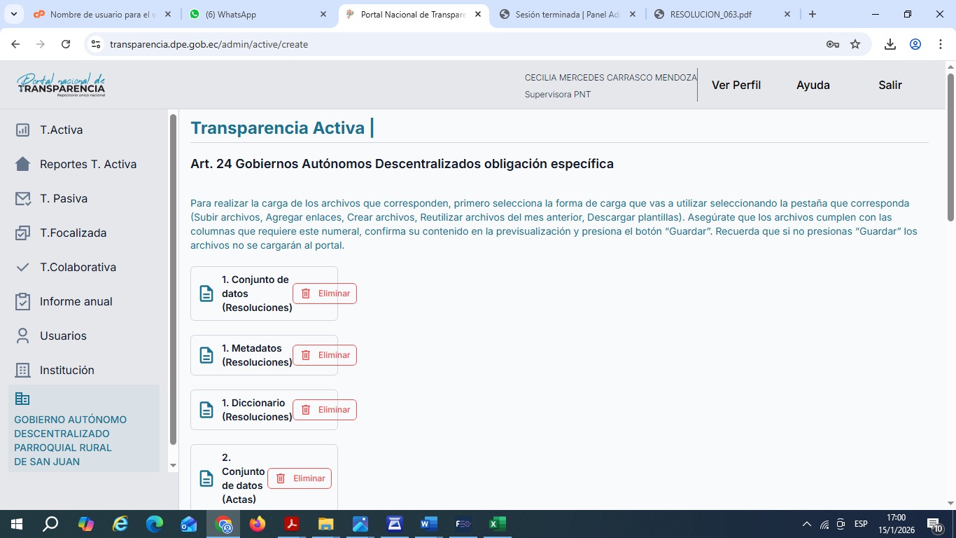This screenshot has height=538, width=956.
Task: Click the Usuarios person icon
Action: [x=23, y=336]
